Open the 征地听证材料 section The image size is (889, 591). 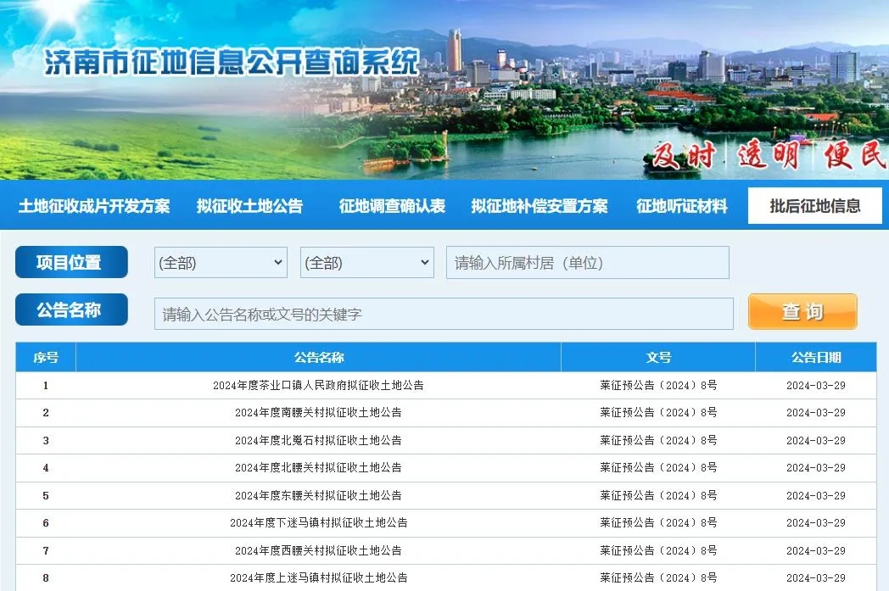[x=683, y=206]
